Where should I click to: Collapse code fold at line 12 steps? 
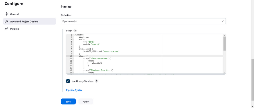click(73, 61)
